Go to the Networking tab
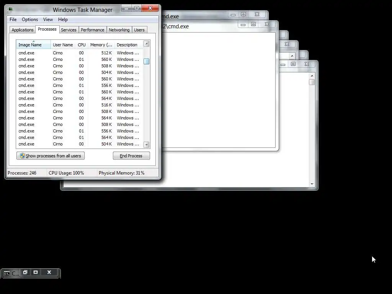Screen dimensions: 392x294 [119, 30]
